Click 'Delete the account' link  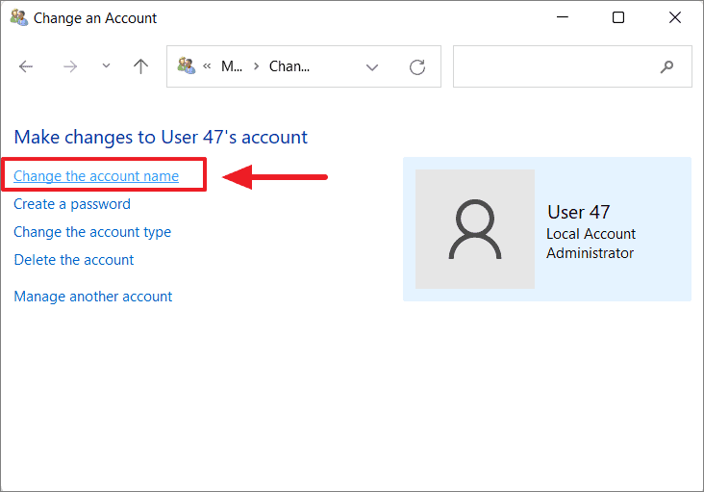coord(74,260)
